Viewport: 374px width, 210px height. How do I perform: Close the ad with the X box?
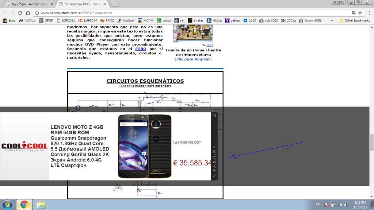pyautogui.click(x=214, y=116)
